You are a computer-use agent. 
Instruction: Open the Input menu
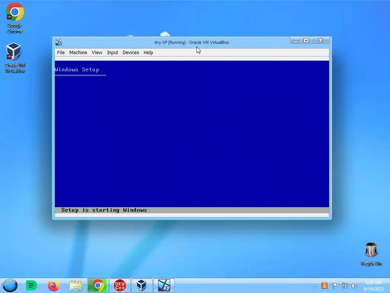pos(112,53)
